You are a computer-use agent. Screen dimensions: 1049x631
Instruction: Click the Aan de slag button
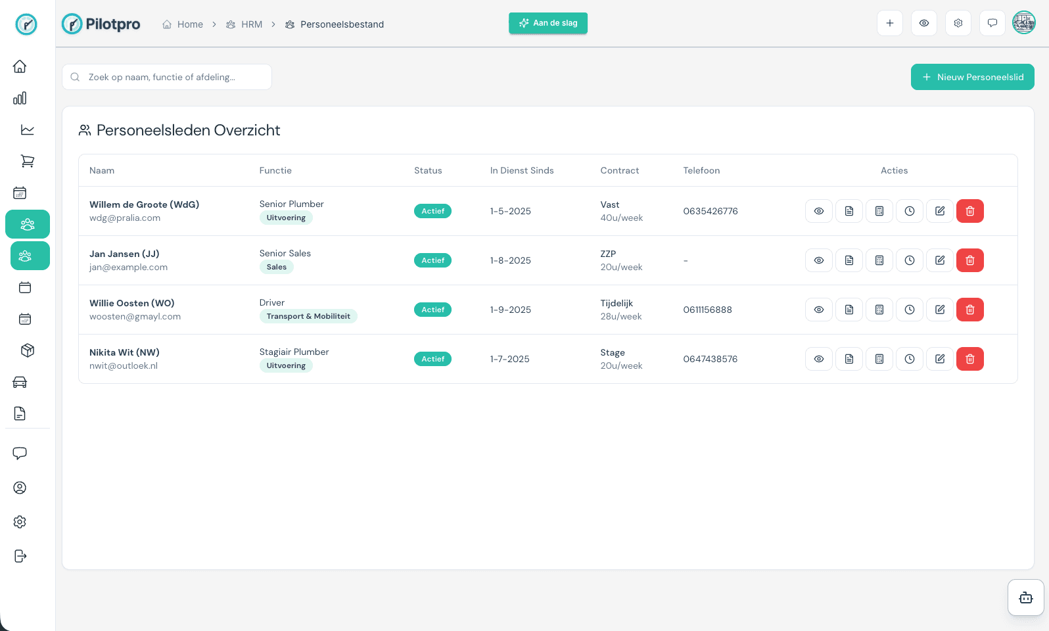[548, 23]
